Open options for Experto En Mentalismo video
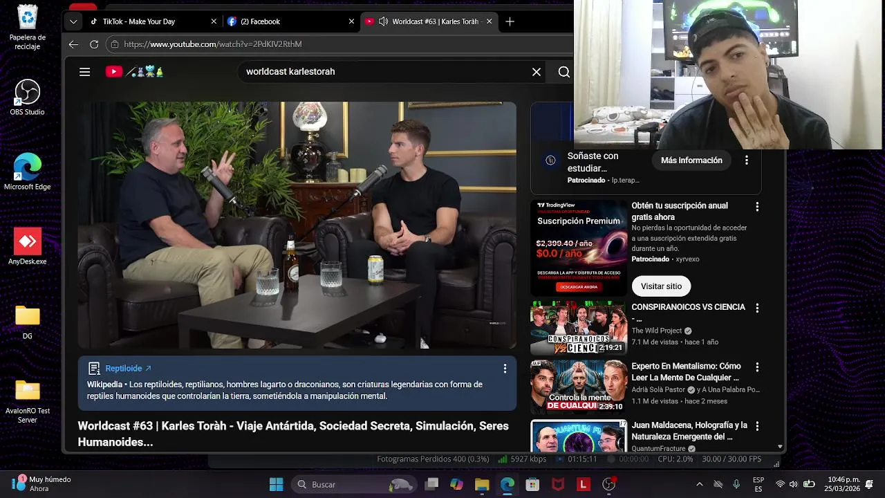The image size is (885, 498). click(x=757, y=367)
